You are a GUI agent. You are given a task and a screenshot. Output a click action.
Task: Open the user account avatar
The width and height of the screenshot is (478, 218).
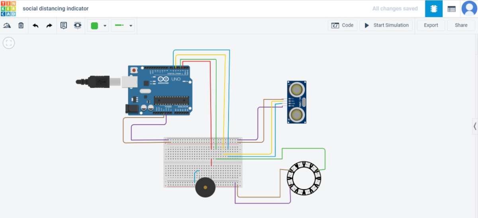(469, 9)
